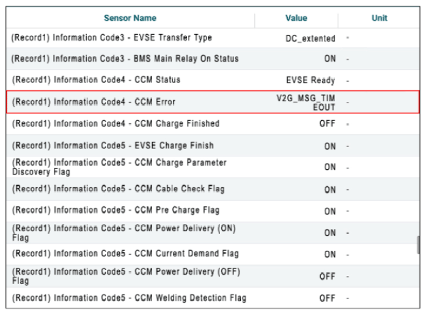The width and height of the screenshot is (426, 315).
Task: Click ON value of CCM Cable Check Flag
Action: (x=330, y=189)
